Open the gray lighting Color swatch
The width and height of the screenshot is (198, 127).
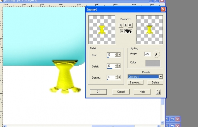153,63
